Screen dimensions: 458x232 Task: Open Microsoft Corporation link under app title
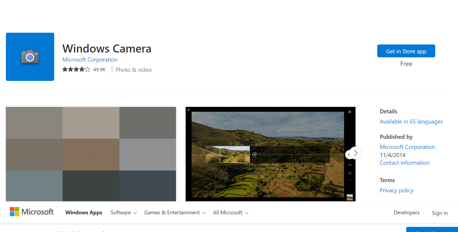[90, 60]
